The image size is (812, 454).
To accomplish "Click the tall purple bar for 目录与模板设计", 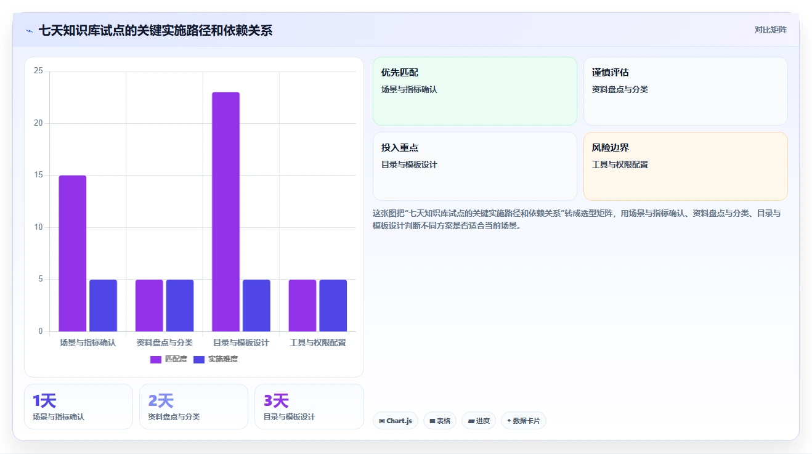I will pos(226,212).
